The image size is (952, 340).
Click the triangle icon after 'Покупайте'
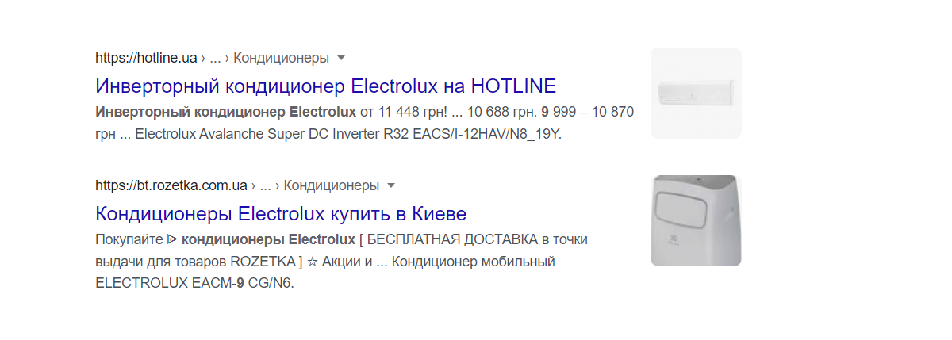tap(171, 239)
